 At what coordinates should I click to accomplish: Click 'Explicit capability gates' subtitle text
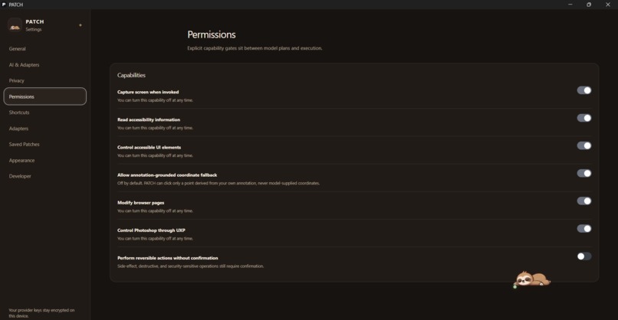tap(255, 48)
